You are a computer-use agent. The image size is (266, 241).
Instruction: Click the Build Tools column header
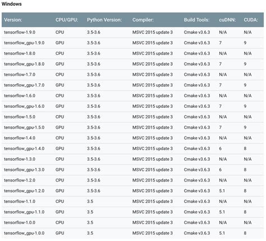point(196,20)
